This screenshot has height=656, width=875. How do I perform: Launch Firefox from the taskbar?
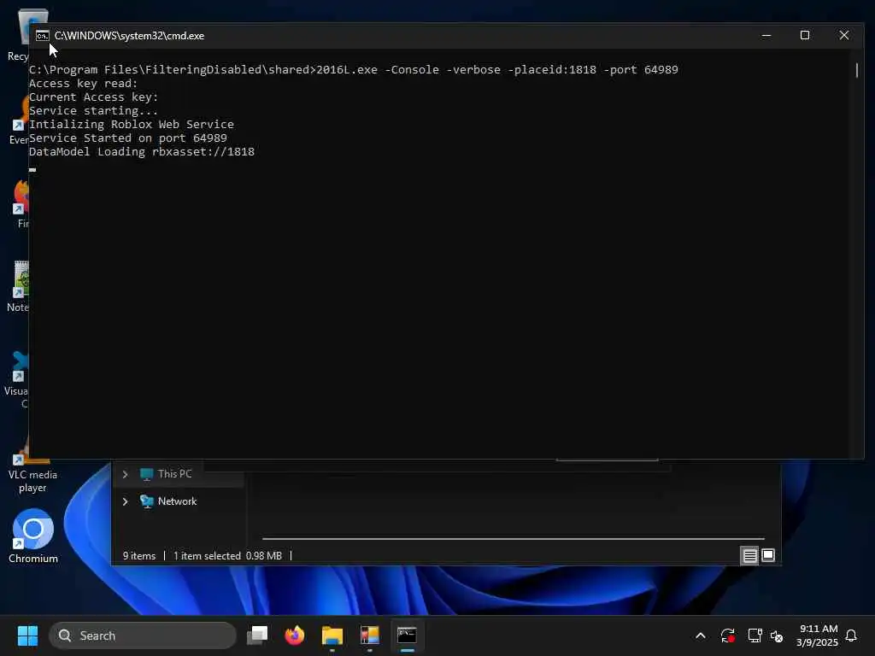coord(295,635)
